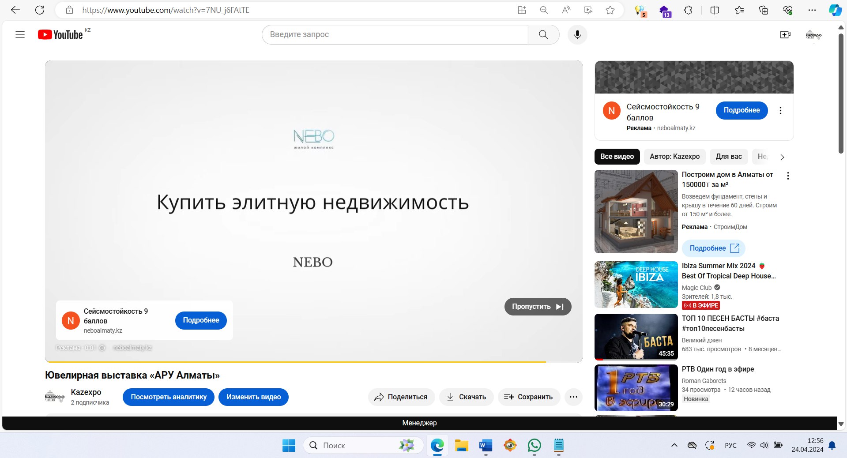Click Подробнее in the sidebar ad card
This screenshot has width=847, height=458.
[x=742, y=110]
